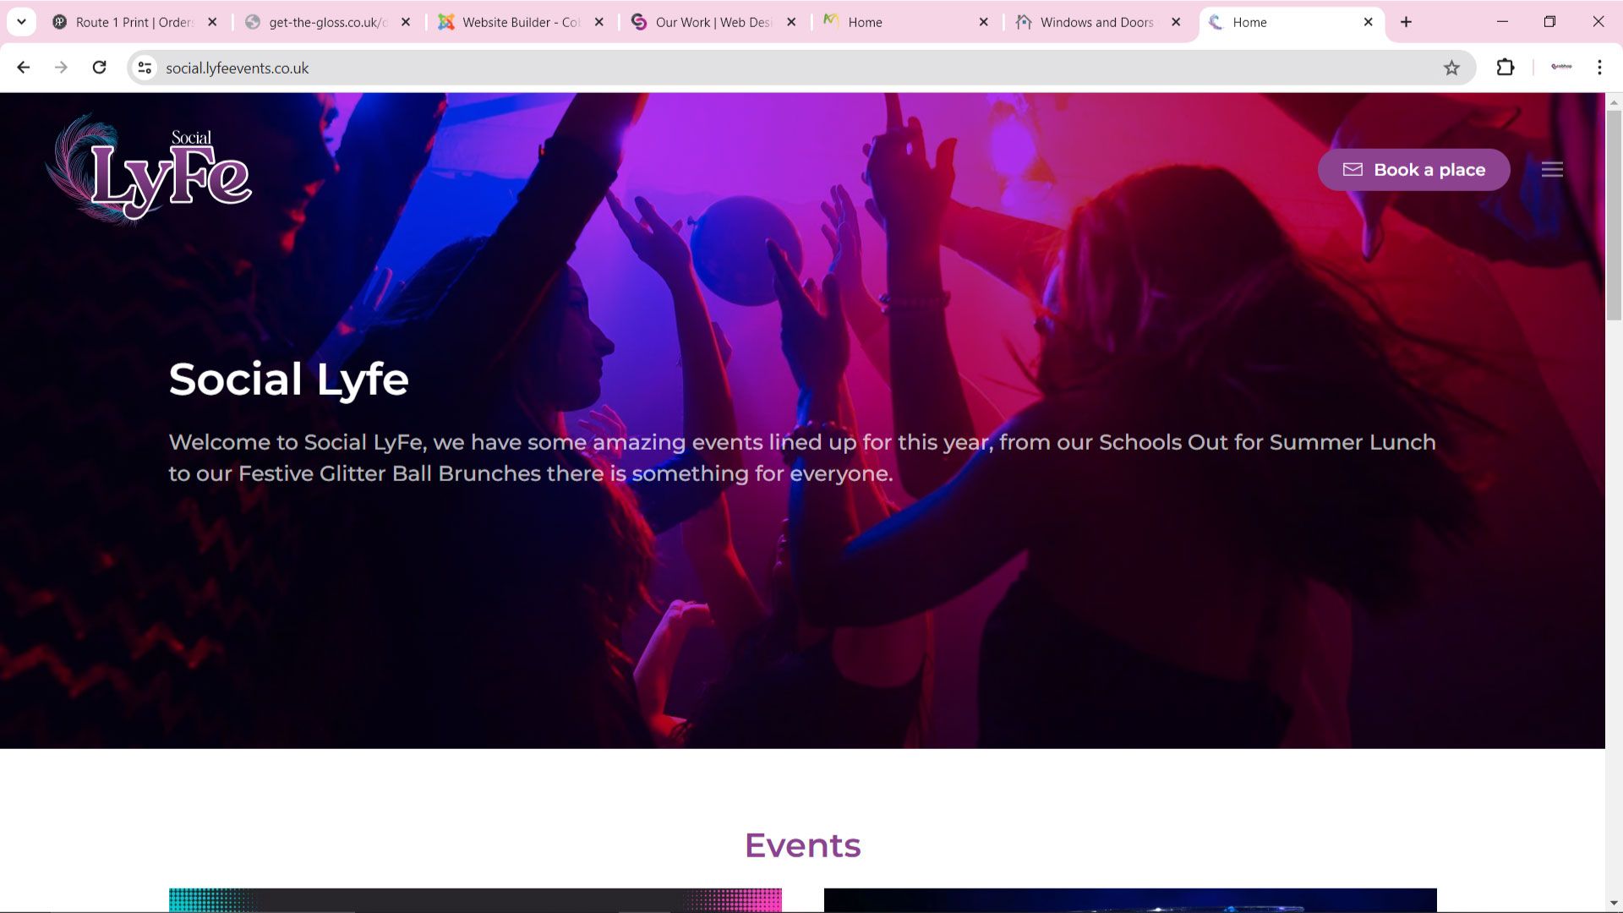Open a new browser tab with the plus icon

1406,22
